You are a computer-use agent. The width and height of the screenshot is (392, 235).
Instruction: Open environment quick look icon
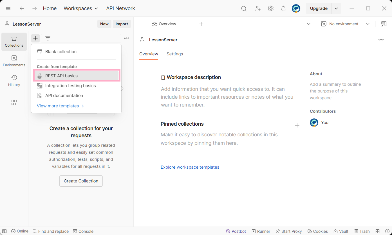[384, 24]
